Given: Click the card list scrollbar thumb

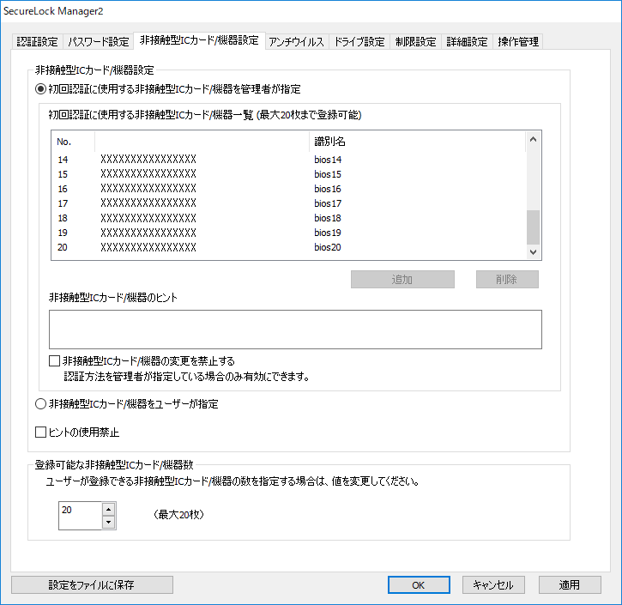Looking at the screenshot, I should [x=533, y=227].
